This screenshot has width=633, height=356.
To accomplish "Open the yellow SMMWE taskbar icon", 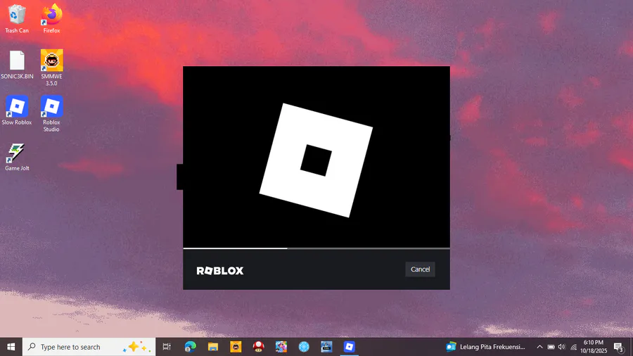I will [x=236, y=347].
